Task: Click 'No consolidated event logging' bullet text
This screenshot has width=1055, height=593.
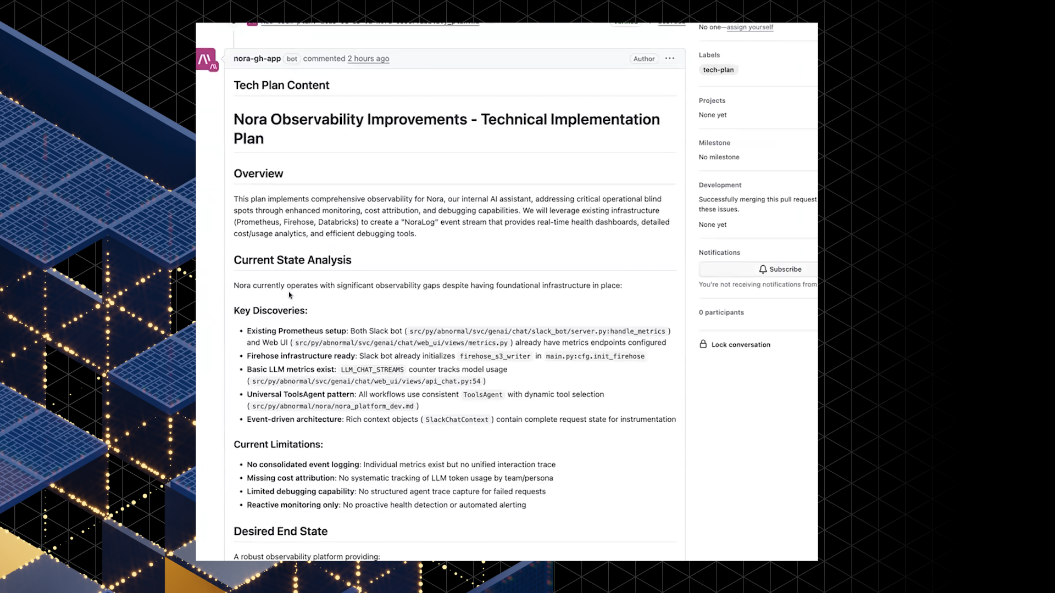Action: (x=303, y=465)
